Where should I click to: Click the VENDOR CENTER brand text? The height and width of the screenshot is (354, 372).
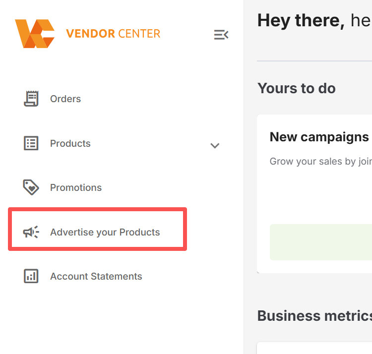(113, 34)
